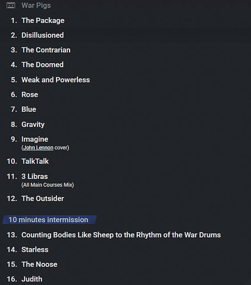
Task: Open The Contrarian song page
Action: [x=46, y=50]
